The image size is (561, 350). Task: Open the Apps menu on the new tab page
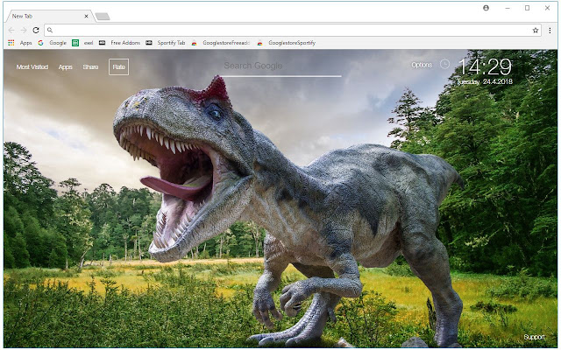66,66
